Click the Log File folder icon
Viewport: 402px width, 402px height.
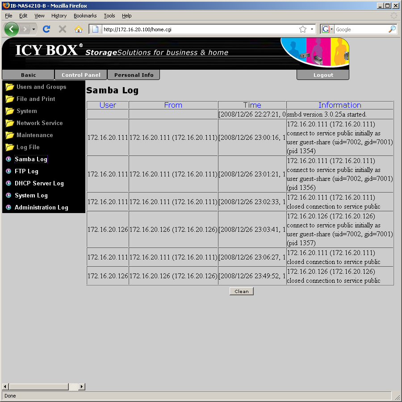(x=10, y=147)
